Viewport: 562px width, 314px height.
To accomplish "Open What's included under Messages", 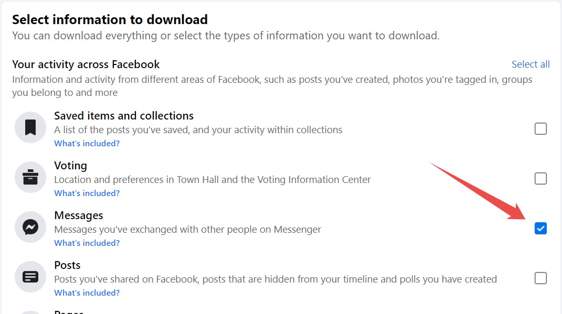I will click(87, 243).
